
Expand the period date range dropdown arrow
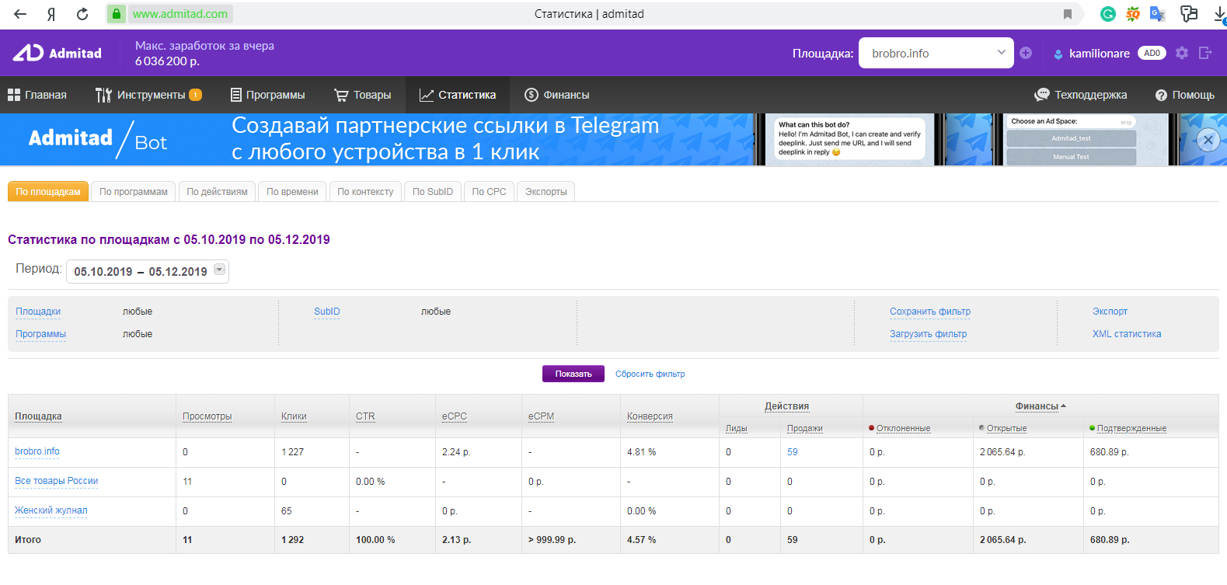219,270
